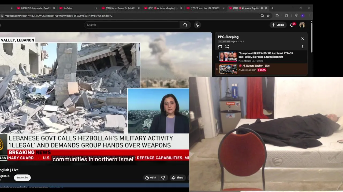Close the 'Boom, Boom, Tel Aviv' tab
Viewport: 343px width, 192px height.
click(139, 8)
